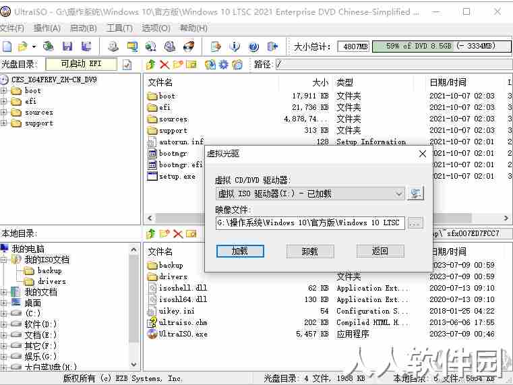The image size is (513, 385).
Task: Click Rename icon in local toolbar
Action: point(191,233)
